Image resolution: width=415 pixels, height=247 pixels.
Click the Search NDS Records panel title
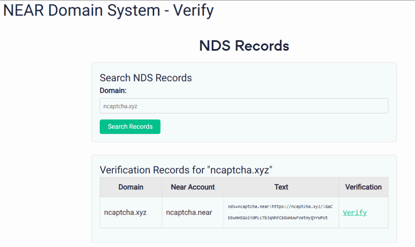point(146,78)
